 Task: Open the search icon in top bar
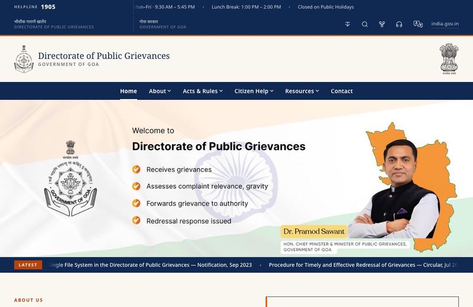click(x=365, y=24)
